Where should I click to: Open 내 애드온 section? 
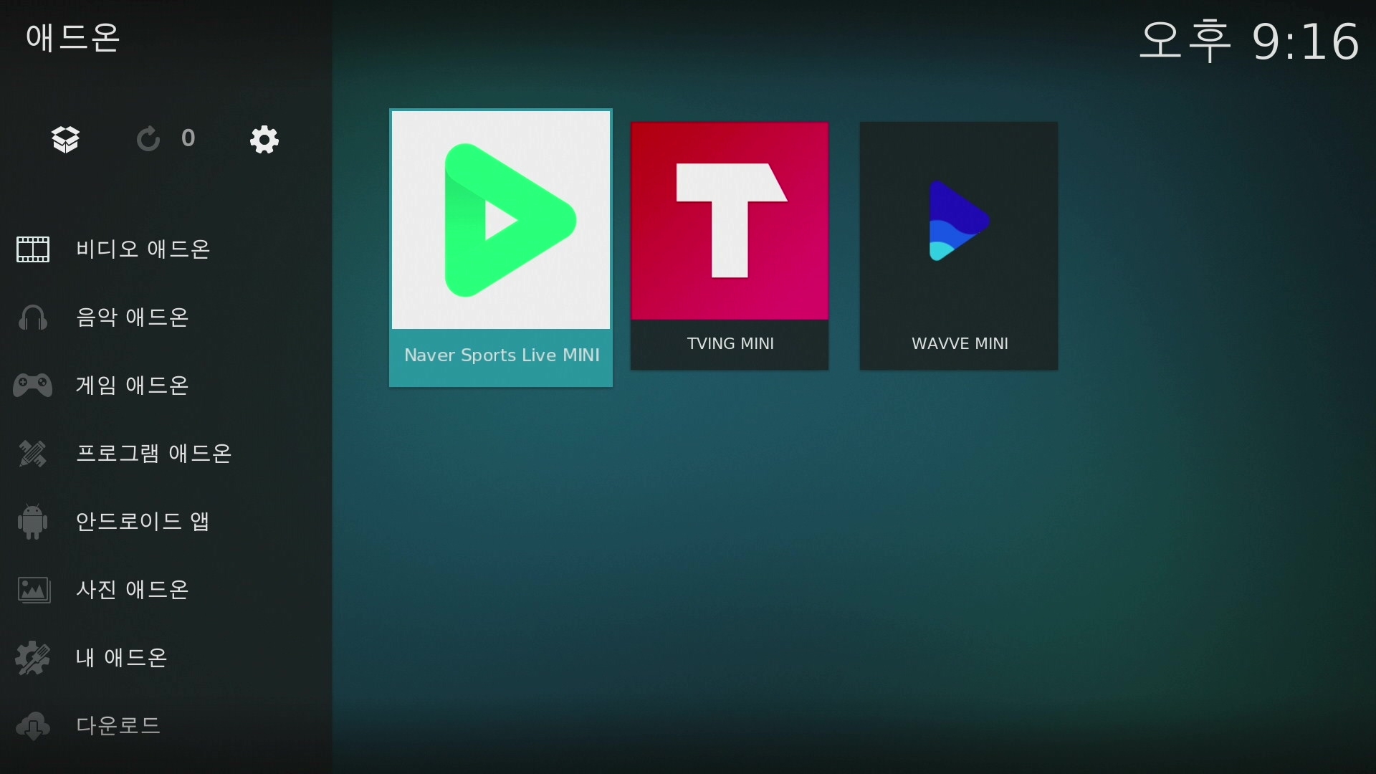tap(121, 658)
